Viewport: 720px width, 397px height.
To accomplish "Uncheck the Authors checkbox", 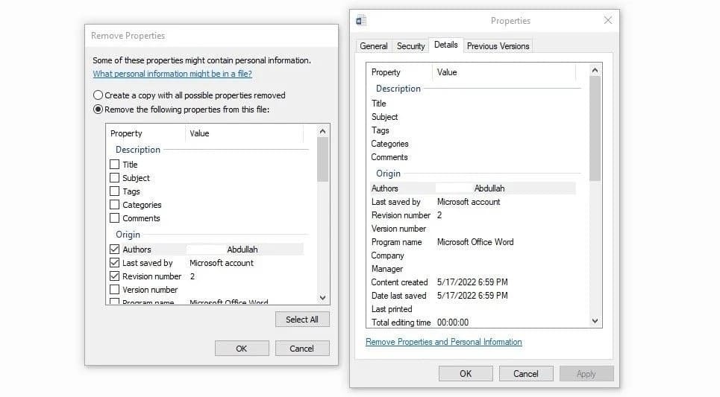I will click(115, 250).
